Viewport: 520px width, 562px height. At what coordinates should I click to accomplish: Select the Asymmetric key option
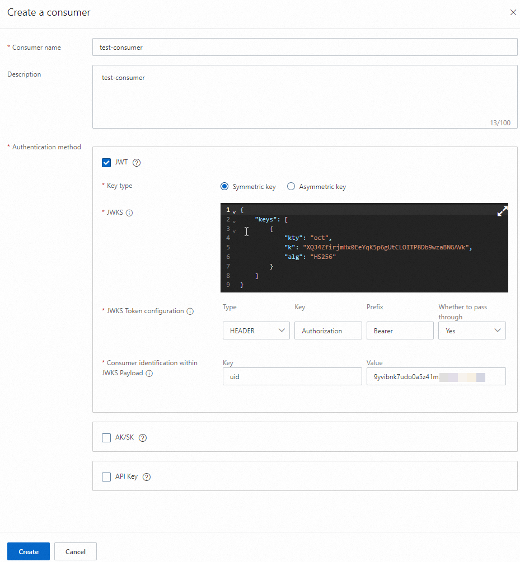pos(291,186)
